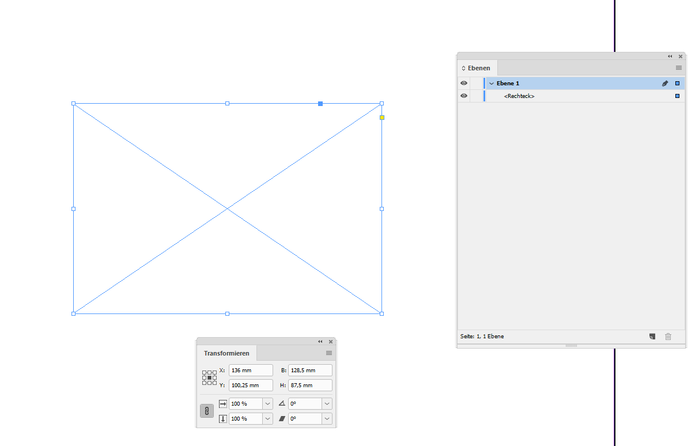Click the H height field
The width and height of the screenshot is (699, 446).
coord(310,385)
